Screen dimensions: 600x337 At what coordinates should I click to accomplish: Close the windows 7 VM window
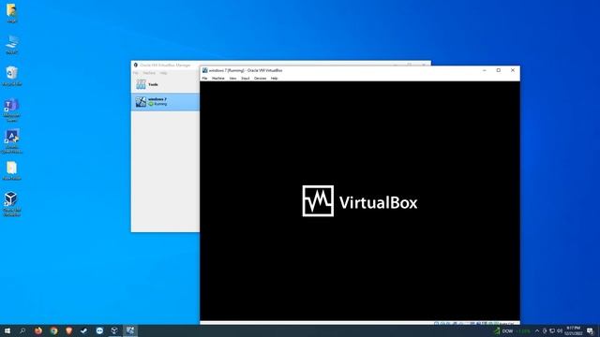click(513, 70)
